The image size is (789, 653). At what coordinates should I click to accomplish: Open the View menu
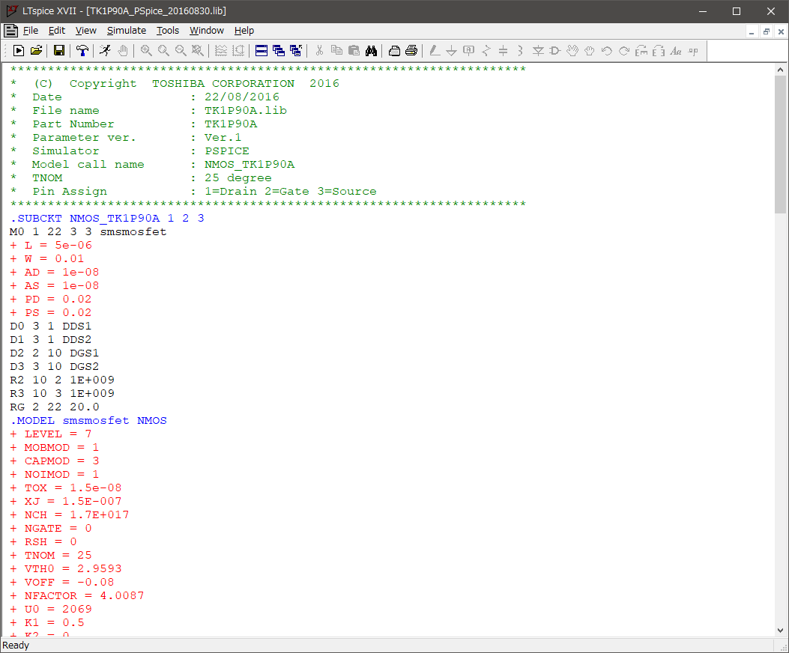click(x=86, y=31)
